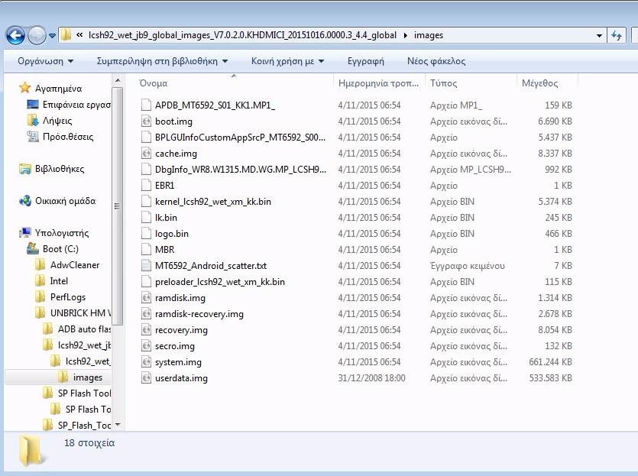Sort by the Όνομα column header
This screenshot has width=638, height=476.
tap(154, 83)
